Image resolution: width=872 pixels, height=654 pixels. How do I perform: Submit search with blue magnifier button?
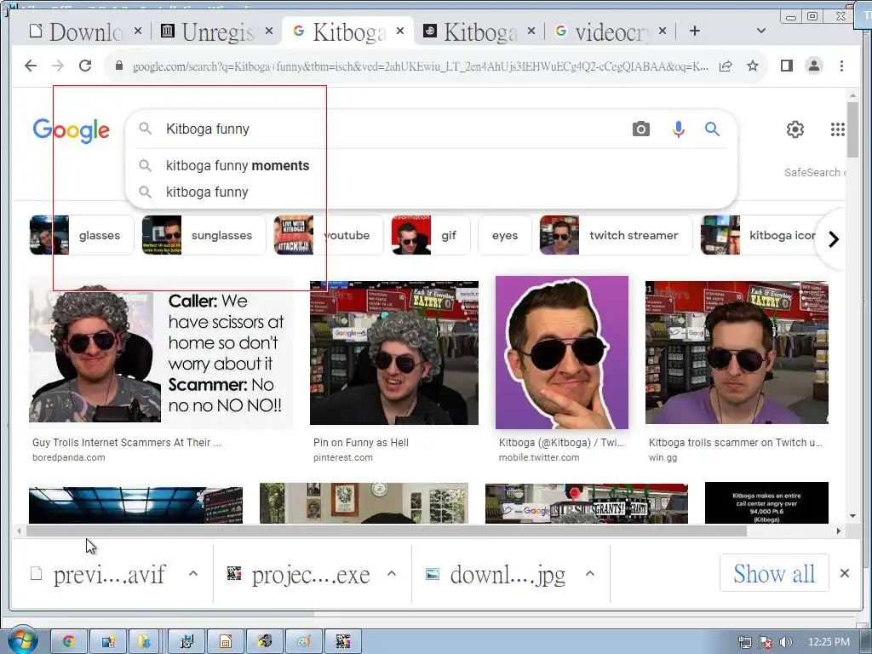click(713, 129)
